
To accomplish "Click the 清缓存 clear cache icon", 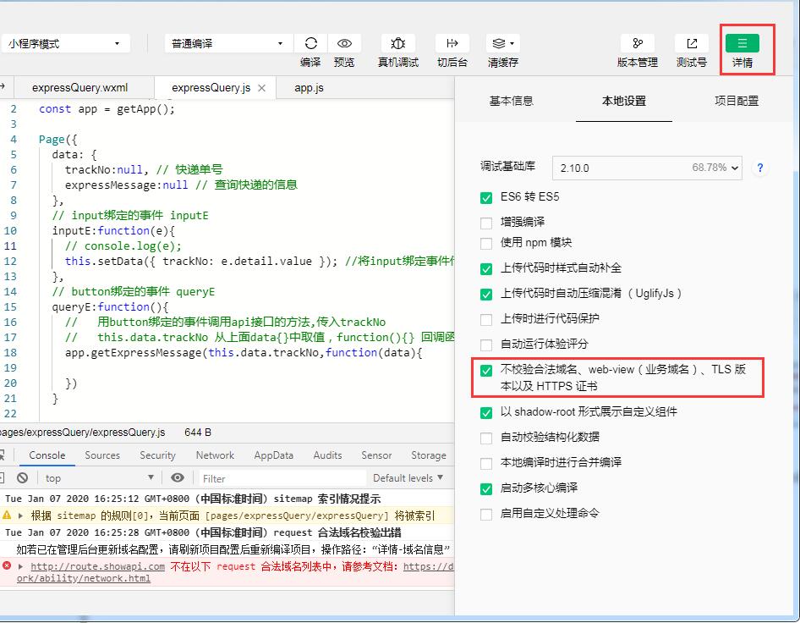I will (503, 43).
